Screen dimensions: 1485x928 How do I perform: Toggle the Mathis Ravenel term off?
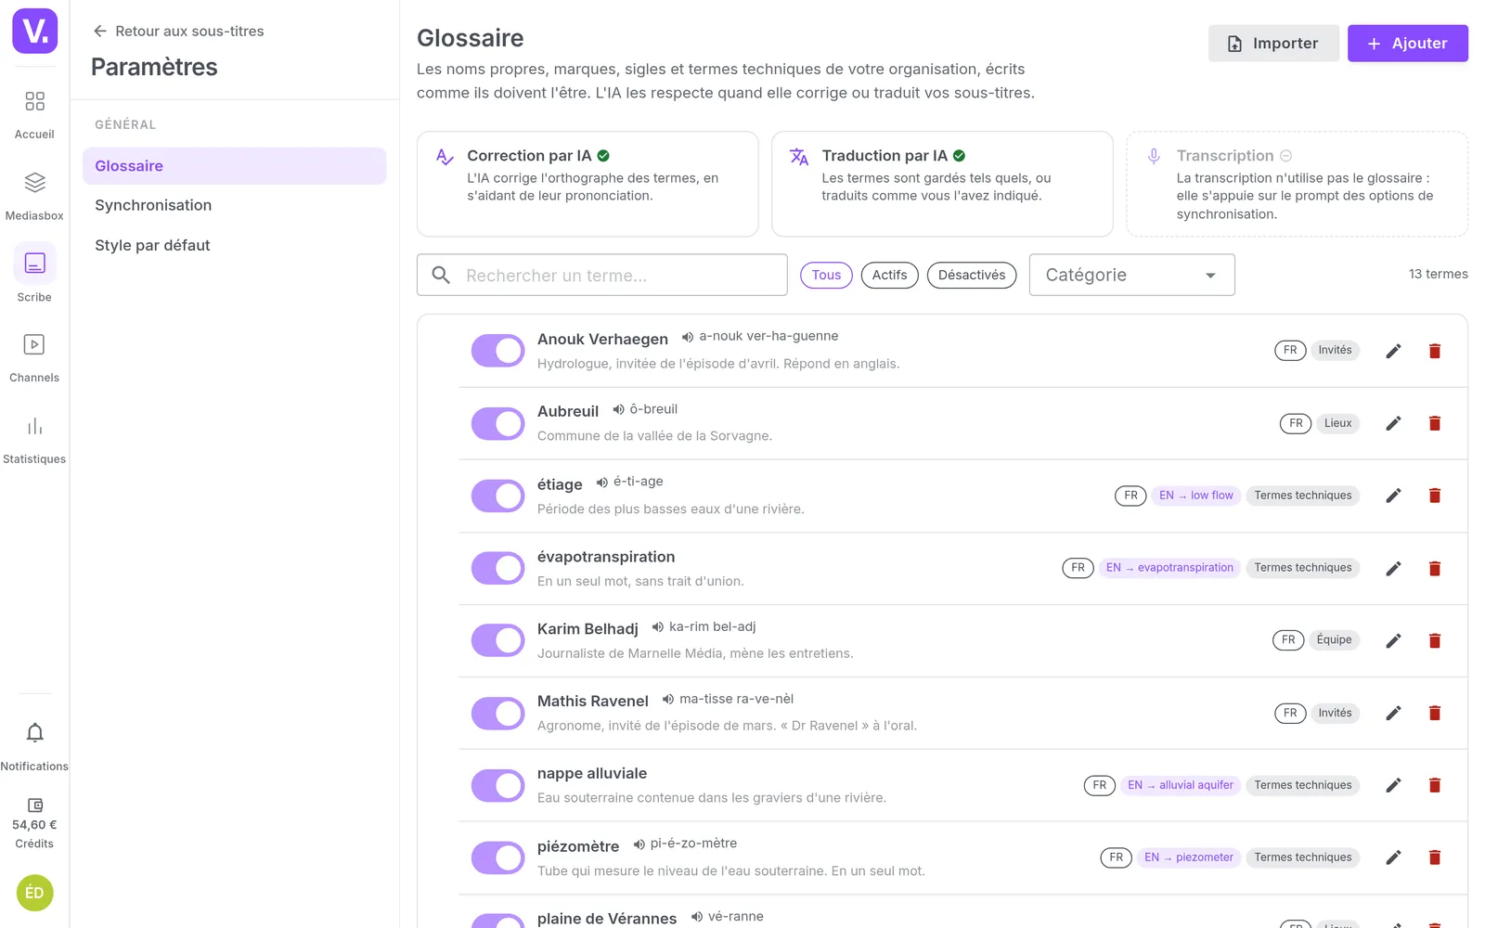[x=498, y=713]
